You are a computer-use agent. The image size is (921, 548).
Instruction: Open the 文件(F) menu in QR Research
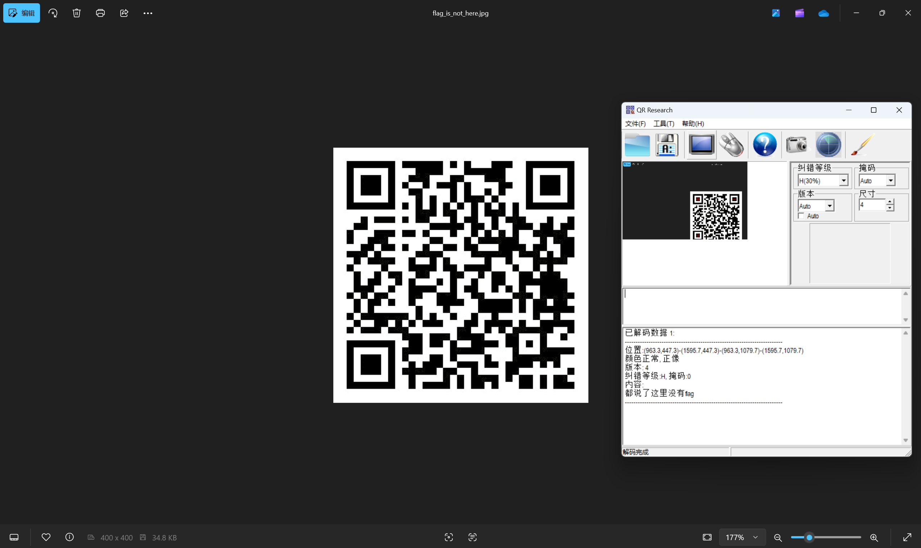635,124
